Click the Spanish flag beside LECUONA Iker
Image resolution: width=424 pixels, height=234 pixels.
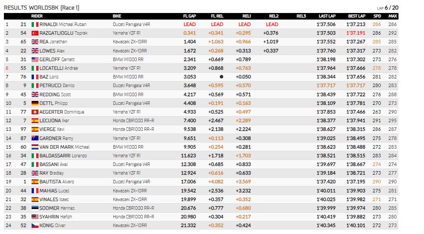(35, 120)
